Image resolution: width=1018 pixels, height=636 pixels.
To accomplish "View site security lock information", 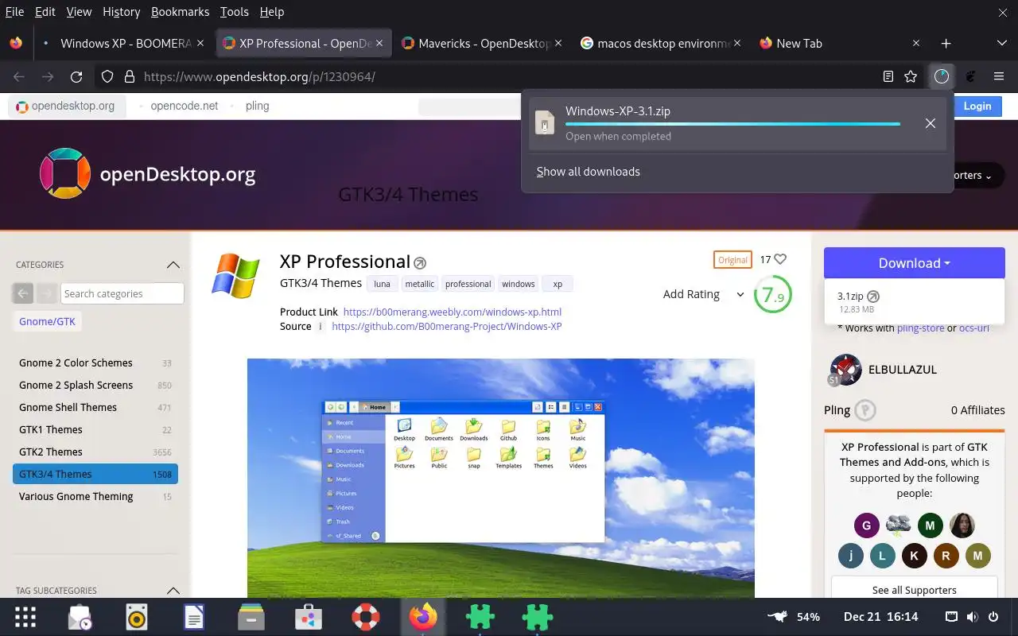I will [129, 77].
